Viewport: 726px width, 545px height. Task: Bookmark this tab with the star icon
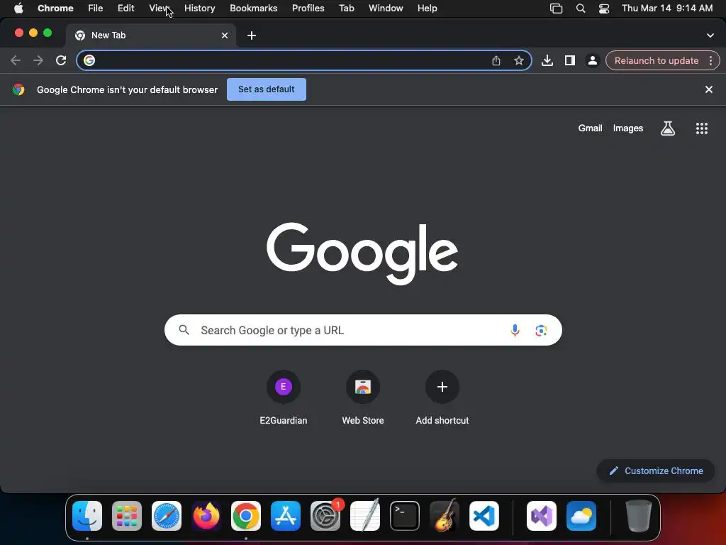coord(518,60)
